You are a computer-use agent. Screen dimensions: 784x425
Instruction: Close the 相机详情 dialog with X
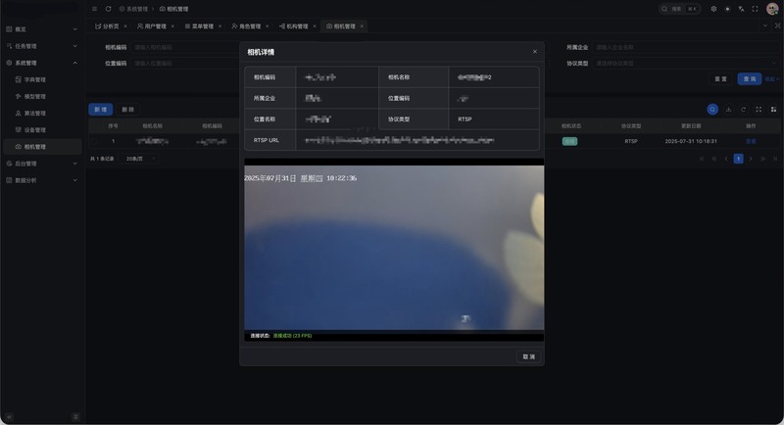pyautogui.click(x=534, y=52)
